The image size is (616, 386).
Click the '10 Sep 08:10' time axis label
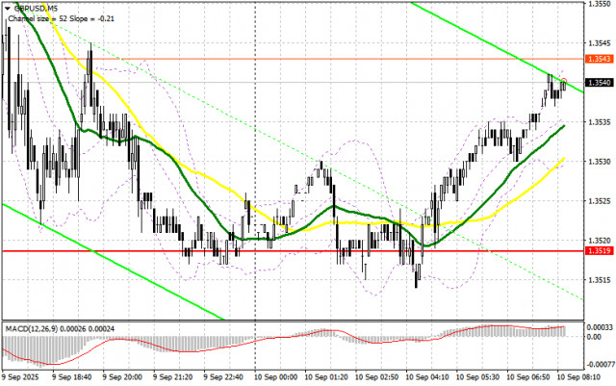pos(578,377)
